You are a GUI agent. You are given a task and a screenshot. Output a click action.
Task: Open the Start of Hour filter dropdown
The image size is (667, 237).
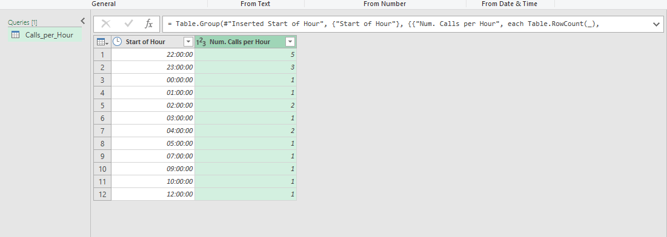pos(188,42)
